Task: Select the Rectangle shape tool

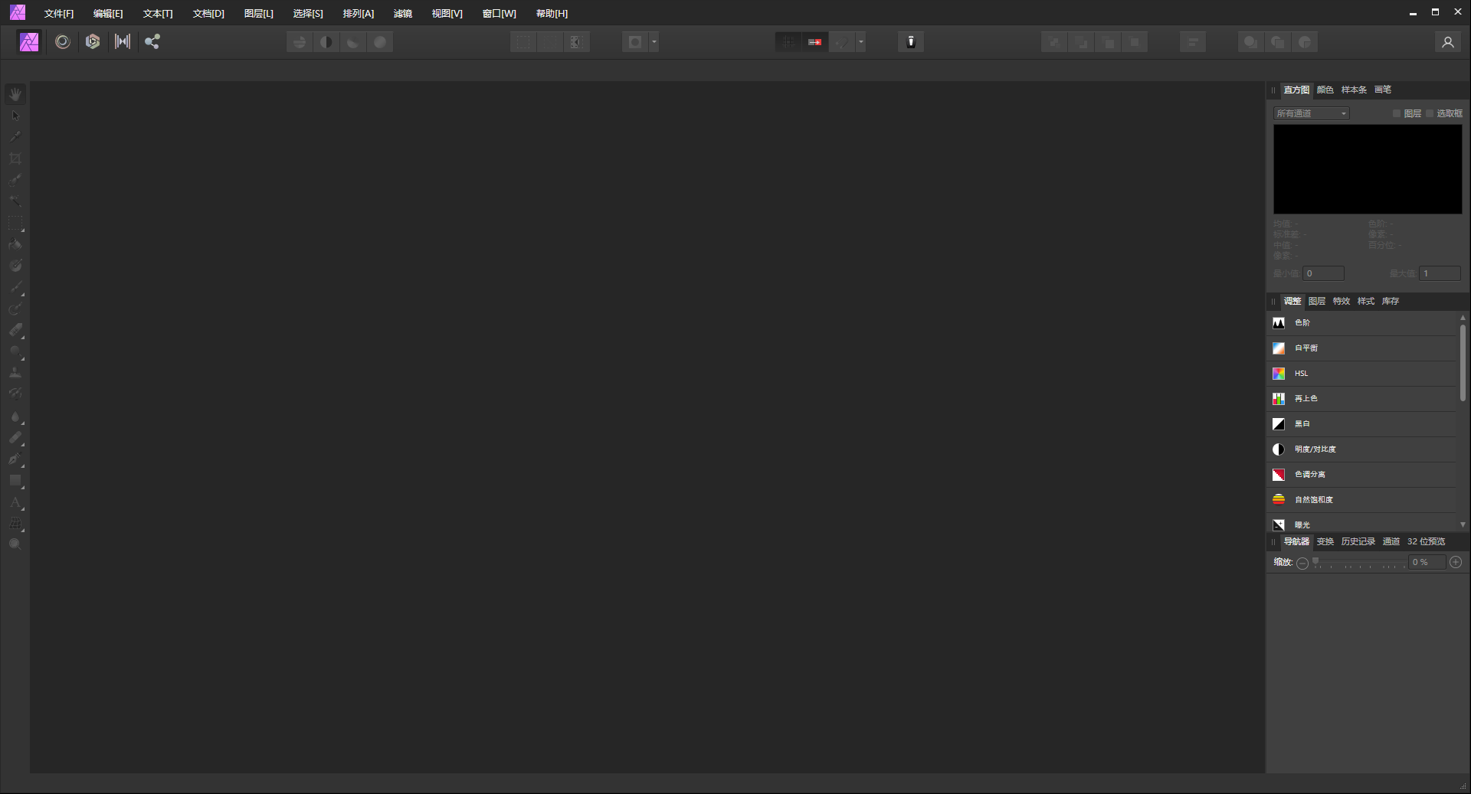Action: pyautogui.click(x=15, y=481)
